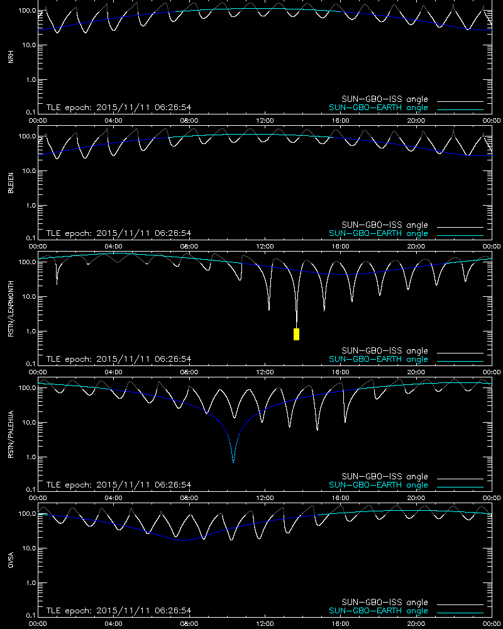The height and width of the screenshot is (629, 503).
Task: Select TLE epoch text in the OVSA panel
Action: (119, 611)
